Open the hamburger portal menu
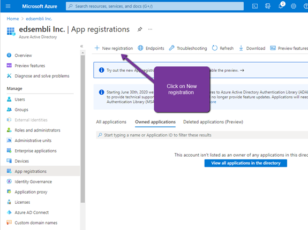The image size is (308, 230). click(x=8, y=6)
